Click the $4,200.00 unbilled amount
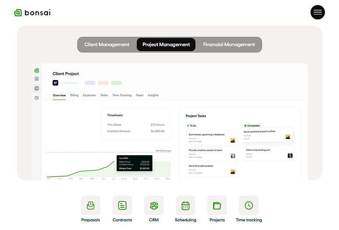Image resolution: width=339 pixels, height=230 pixels. (x=158, y=131)
